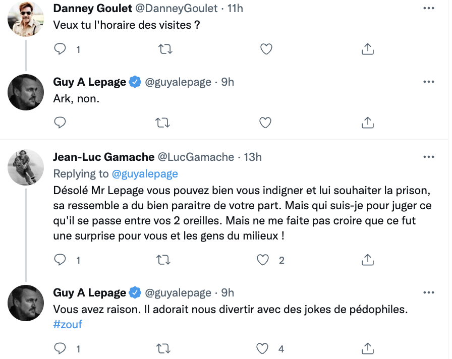Screen dimensions: 452x359
Task: Open more options on Jean-Luc Gamache's tweet
Action: point(429,157)
